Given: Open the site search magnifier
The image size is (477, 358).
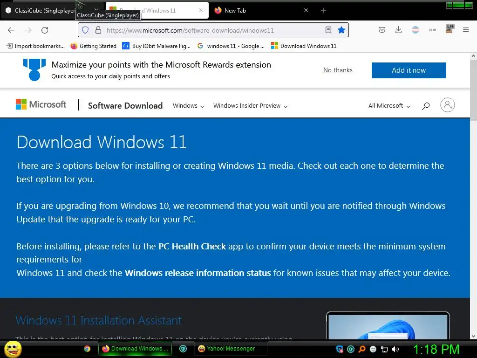Looking at the screenshot, I should tap(426, 106).
